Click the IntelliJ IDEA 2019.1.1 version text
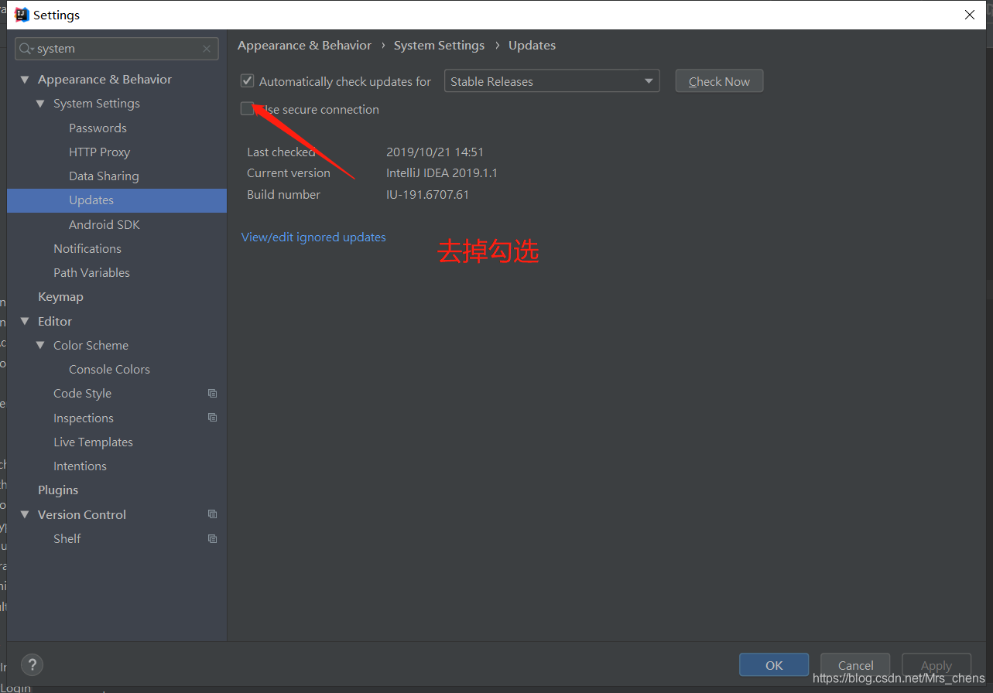 click(x=442, y=172)
